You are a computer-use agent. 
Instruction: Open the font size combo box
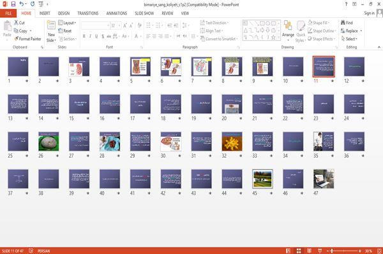[116, 25]
